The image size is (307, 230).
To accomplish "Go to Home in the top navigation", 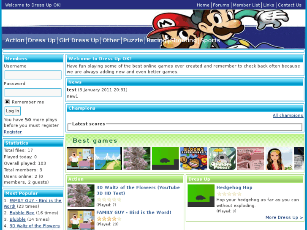I will tap(203, 5).
